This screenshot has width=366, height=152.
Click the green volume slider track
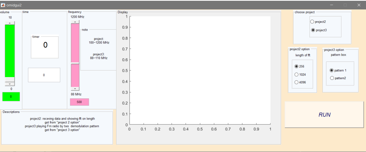(10, 51)
